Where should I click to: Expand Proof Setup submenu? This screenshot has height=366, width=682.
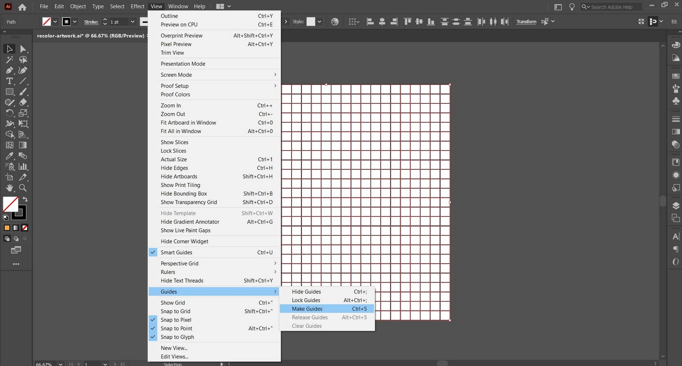pyautogui.click(x=214, y=86)
